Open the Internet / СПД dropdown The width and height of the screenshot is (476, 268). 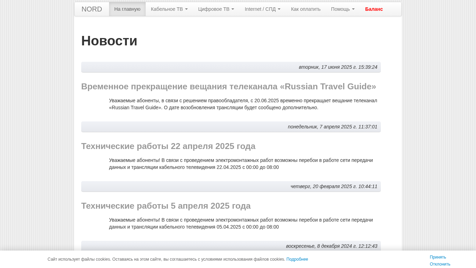tap(262, 9)
